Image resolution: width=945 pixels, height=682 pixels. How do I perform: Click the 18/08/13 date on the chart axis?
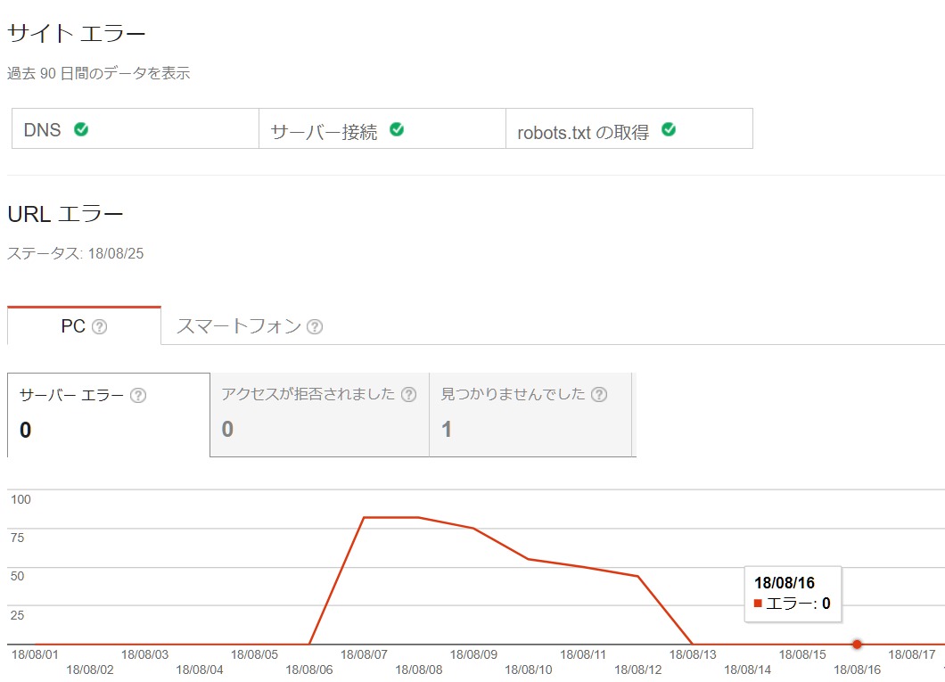pos(693,655)
